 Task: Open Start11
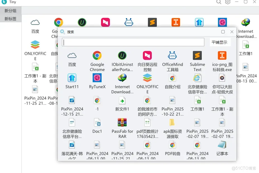click(72, 78)
